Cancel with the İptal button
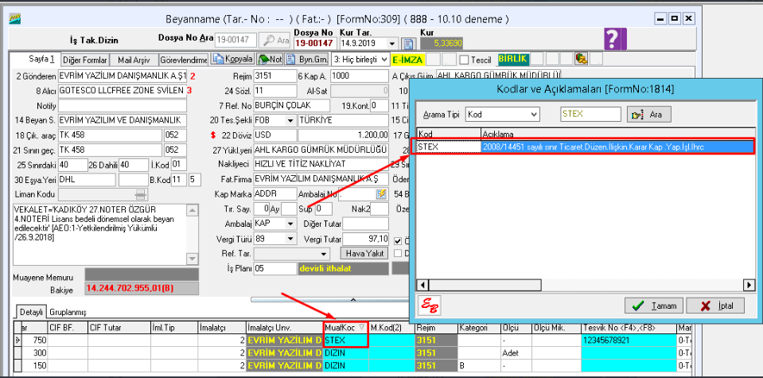763x378 pixels. coord(715,306)
